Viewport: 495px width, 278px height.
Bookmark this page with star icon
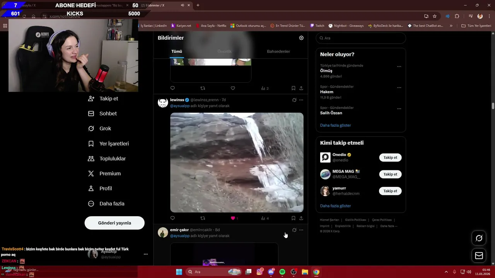[435, 16]
